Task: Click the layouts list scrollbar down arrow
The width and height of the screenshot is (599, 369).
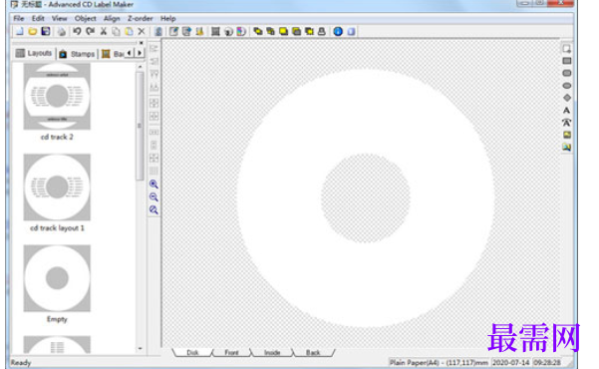Action: click(x=140, y=348)
